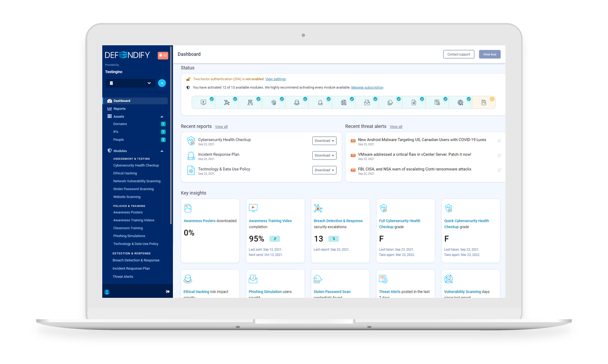Open Breach Detection & Response link in Key insights
The image size is (608, 364).
pyautogui.click(x=338, y=221)
